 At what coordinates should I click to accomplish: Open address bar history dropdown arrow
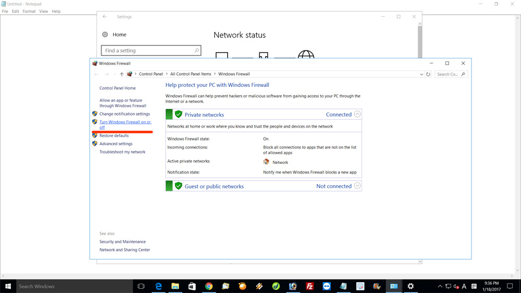coord(421,74)
